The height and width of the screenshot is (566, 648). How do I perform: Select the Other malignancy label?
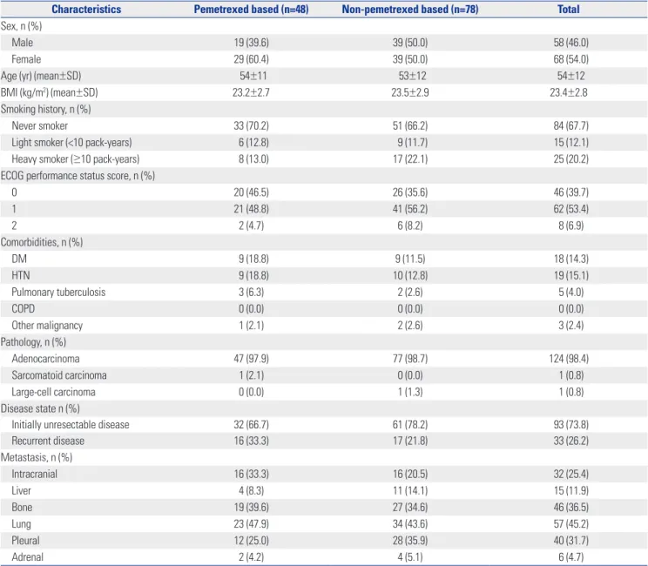(47, 326)
